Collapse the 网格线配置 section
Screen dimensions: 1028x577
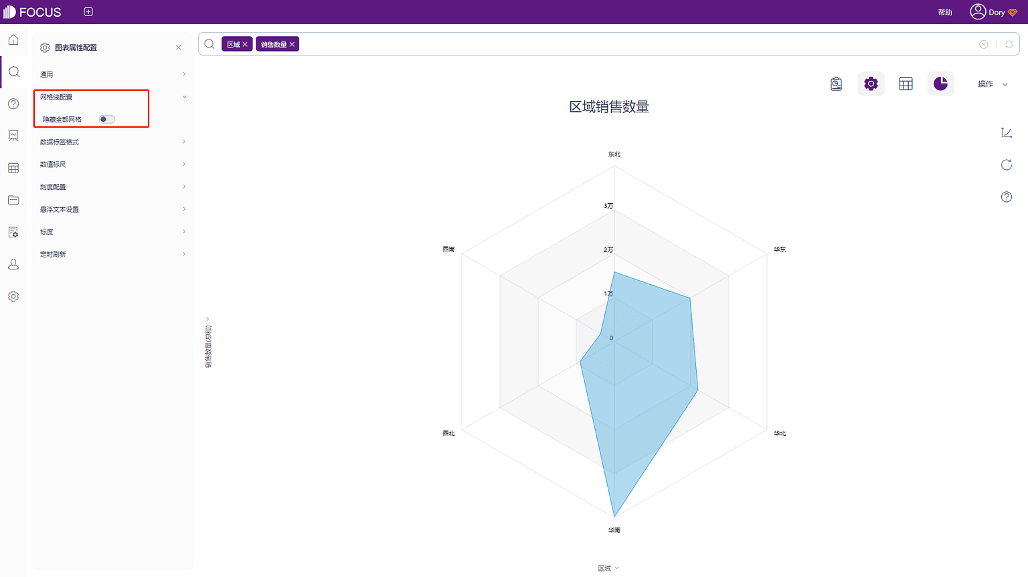(112, 97)
